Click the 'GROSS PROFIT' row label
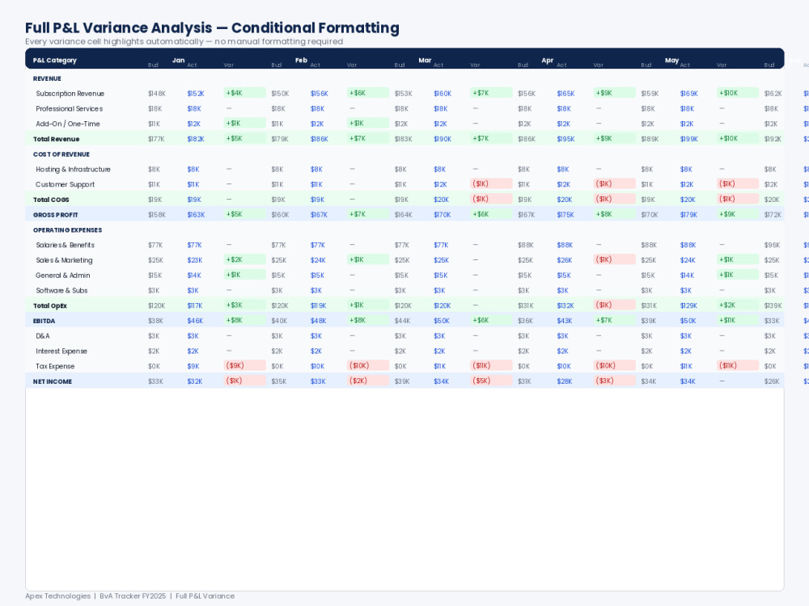809x606 pixels. 55,215
